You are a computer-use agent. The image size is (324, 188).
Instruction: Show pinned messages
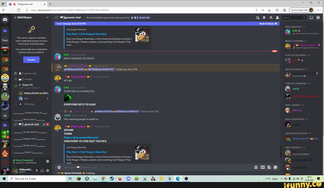click(x=271, y=18)
